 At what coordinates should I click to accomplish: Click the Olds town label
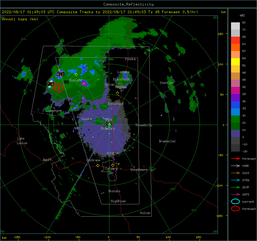109,119
